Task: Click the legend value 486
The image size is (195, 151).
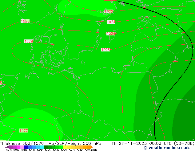Action: pos(16,150)
